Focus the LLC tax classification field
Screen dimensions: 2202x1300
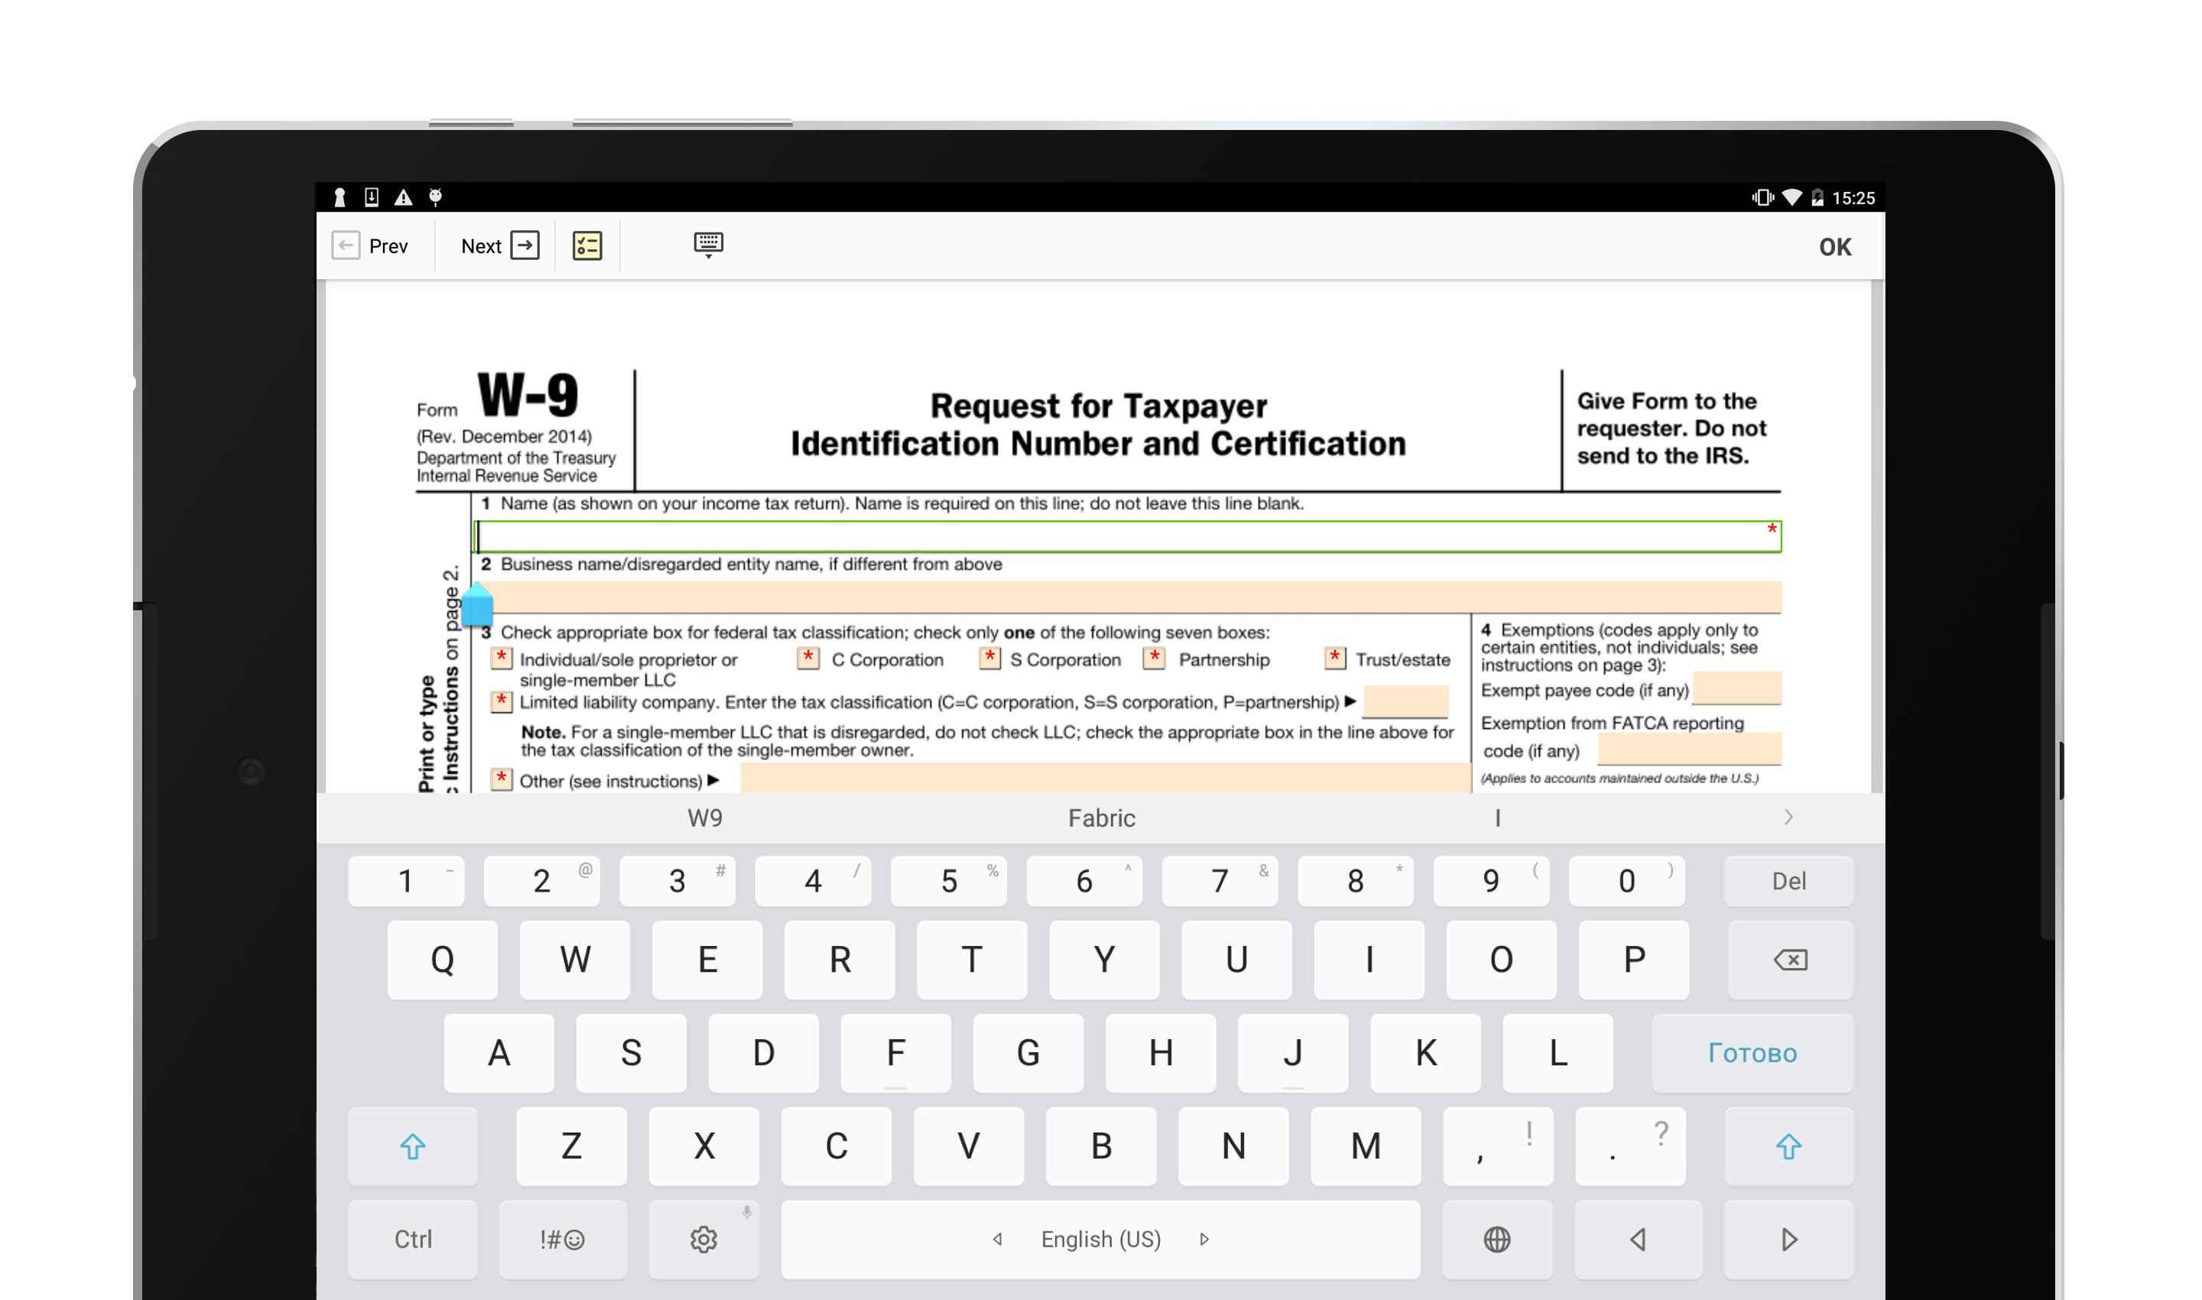click(x=1405, y=702)
